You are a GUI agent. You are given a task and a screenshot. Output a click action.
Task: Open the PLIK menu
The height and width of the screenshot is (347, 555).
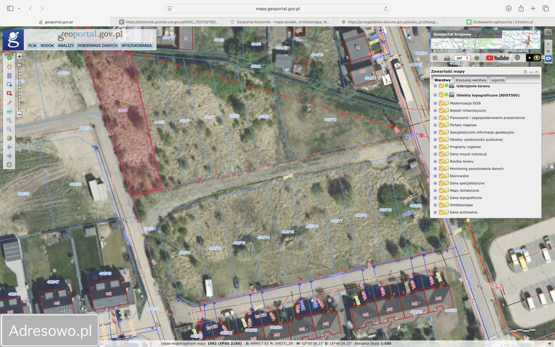coord(33,46)
